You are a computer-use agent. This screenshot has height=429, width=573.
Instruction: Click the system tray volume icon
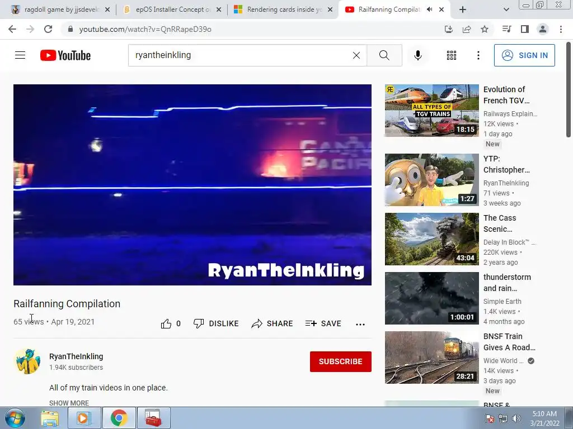(x=516, y=418)
